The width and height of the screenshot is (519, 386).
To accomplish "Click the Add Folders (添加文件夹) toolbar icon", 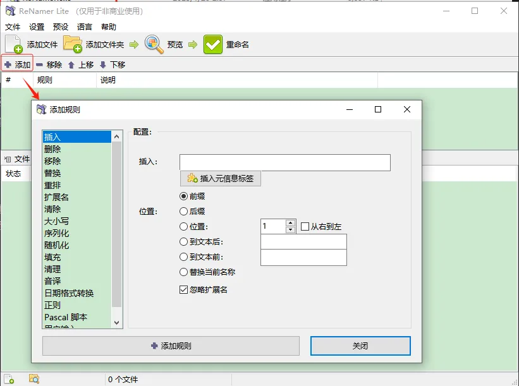I will [73, 44].
